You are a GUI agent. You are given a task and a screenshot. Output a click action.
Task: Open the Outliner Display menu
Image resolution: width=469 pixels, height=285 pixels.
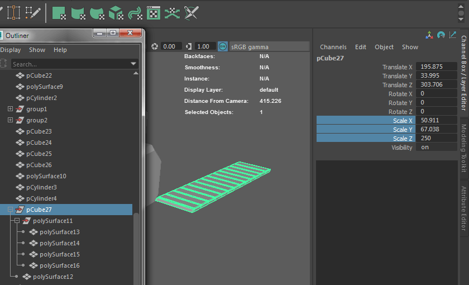point(11,50)
